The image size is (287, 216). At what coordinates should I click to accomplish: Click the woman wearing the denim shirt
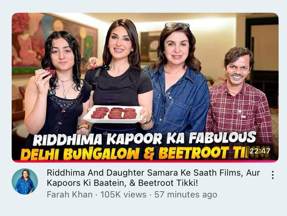coord(179,80)
